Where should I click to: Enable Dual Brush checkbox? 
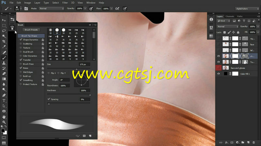click(x=21, y=52)
